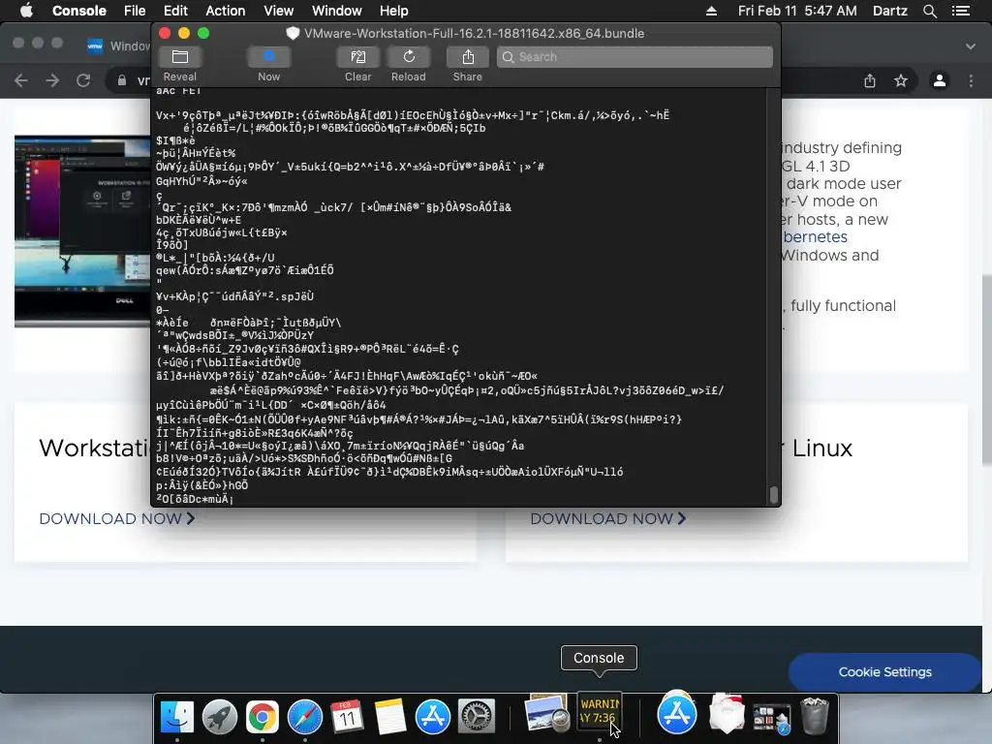Open System Preferences from the Dock
This screenshot has width=992, height=744.
tap(476, 717)
